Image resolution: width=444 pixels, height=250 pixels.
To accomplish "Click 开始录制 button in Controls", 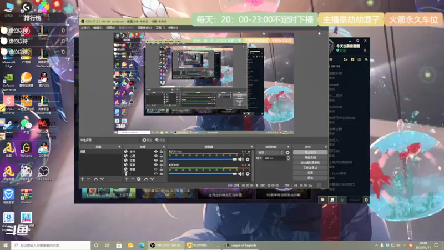I will (310, 158).
